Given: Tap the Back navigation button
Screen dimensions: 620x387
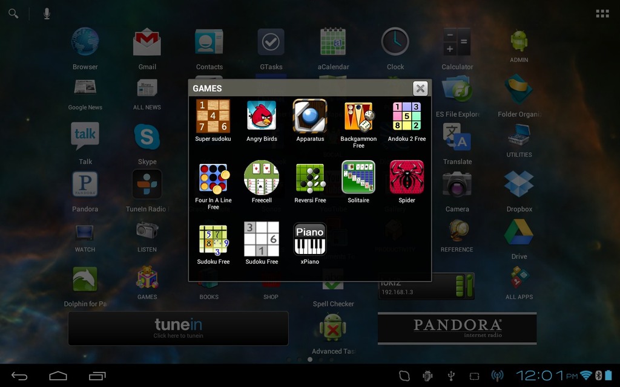Looking at the screenshot, I should [19, 376].
